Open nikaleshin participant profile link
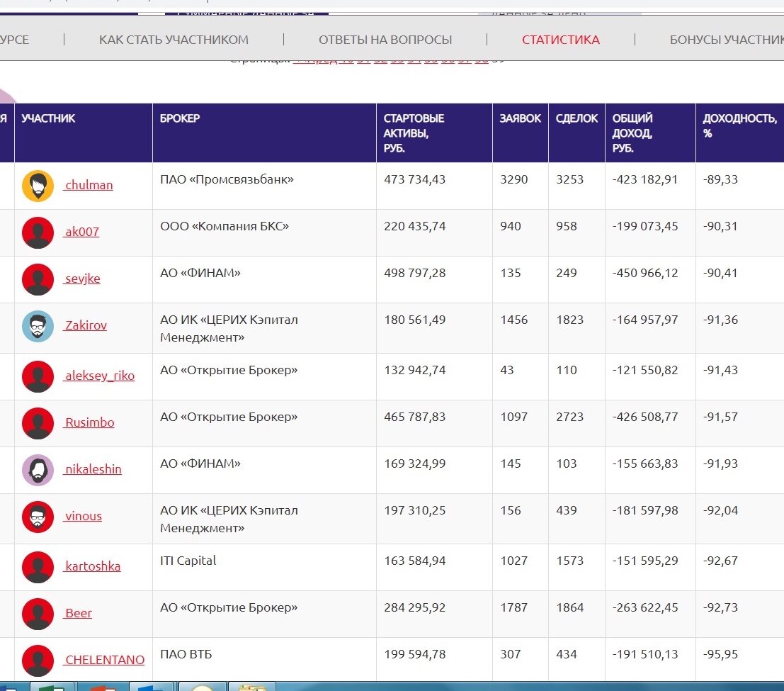 tap(93, 469)
